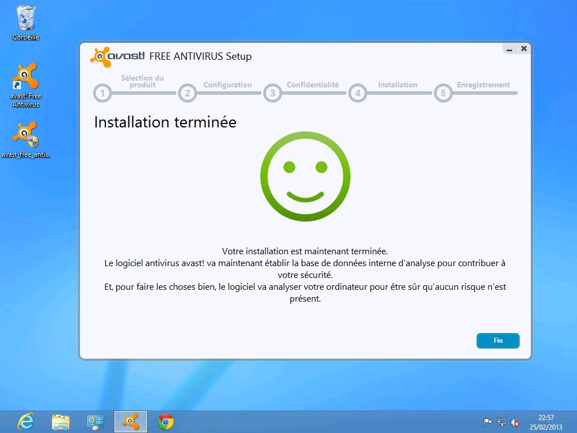577x433 pixels.
Task: Launch Google Chrome from the taskbar
Action: coord(166,421)
